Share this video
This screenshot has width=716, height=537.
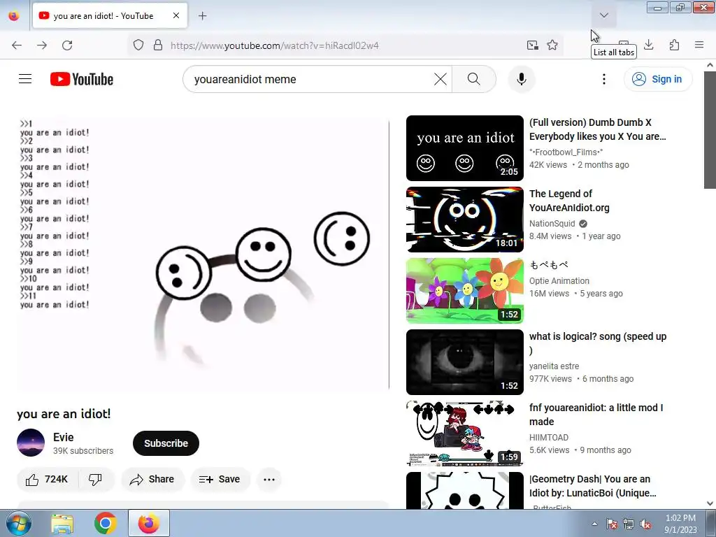pos(152,480)
